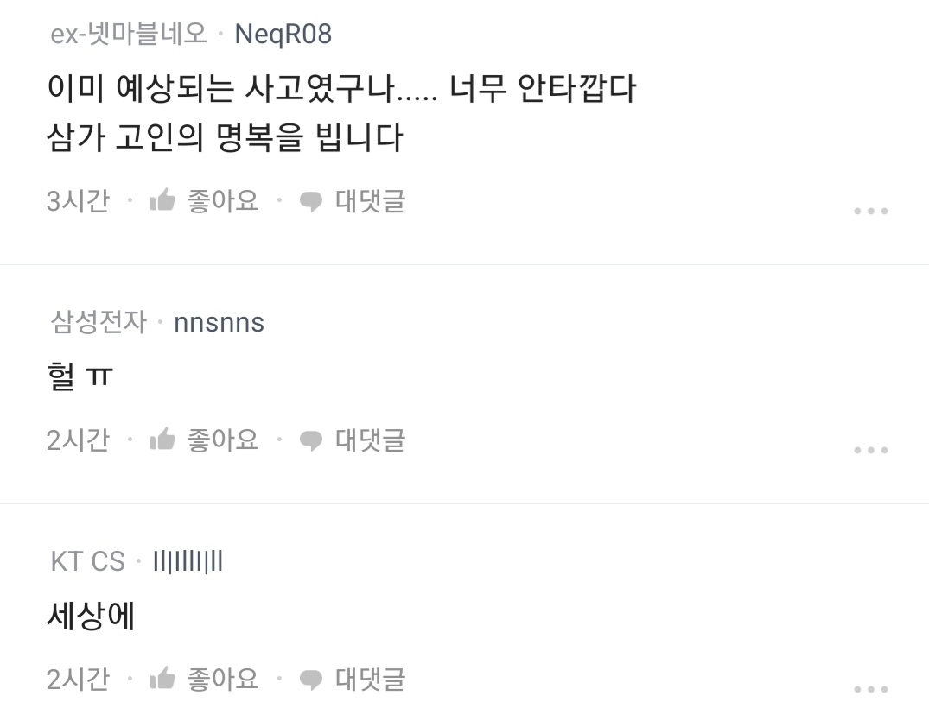Click thumbs-up icon on NeqR08's comment

(x=162, y=201)
